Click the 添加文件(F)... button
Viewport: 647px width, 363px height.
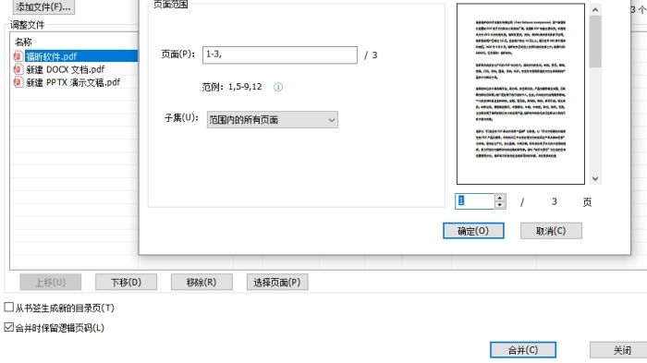[43, 6]
